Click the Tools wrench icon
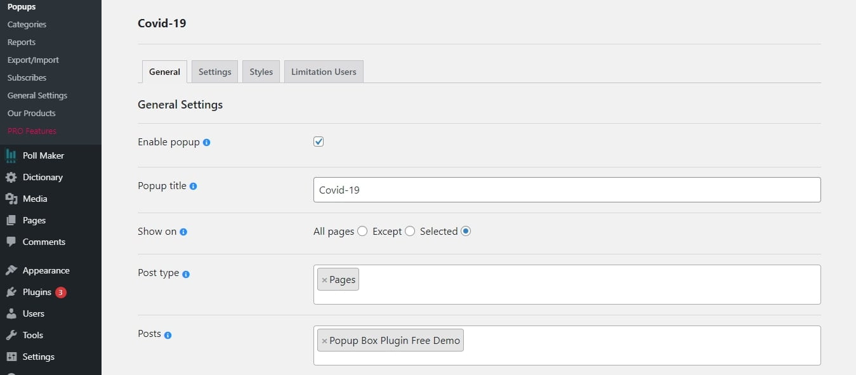This screenshot has width=856, height=375. 11,335
